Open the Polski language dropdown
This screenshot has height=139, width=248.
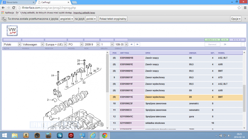(x=12, y=44)
